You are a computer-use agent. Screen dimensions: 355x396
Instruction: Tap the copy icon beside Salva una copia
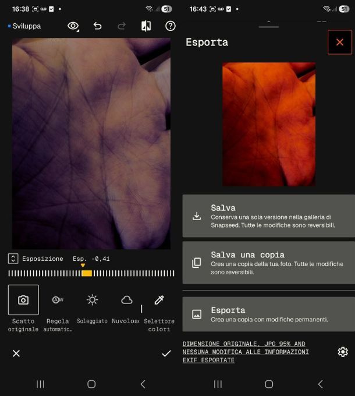(x=197, y=263)
